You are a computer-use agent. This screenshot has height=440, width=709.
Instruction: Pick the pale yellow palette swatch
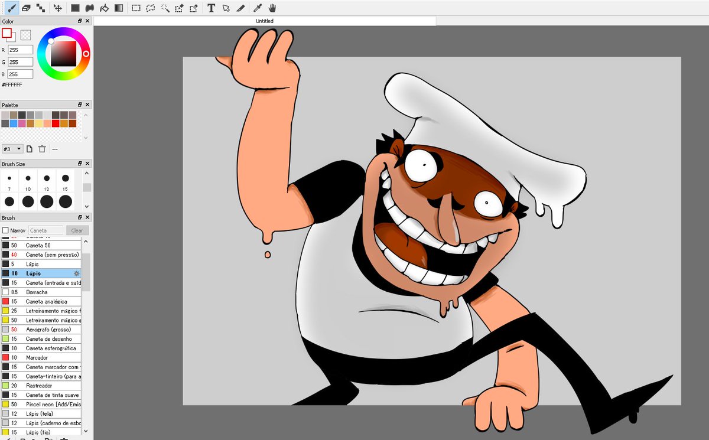coord(39,123)
